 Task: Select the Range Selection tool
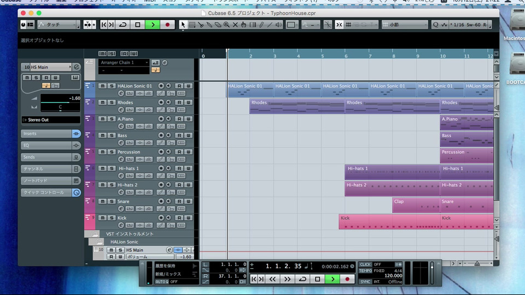click(x=192, y=25)
